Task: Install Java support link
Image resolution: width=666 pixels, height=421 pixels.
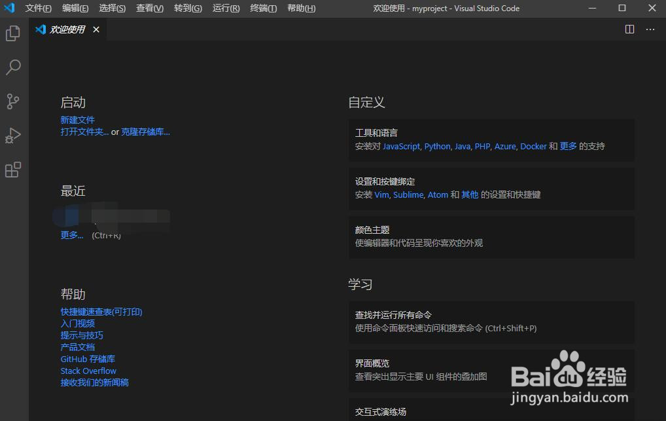Action: [x=462, y=146]
